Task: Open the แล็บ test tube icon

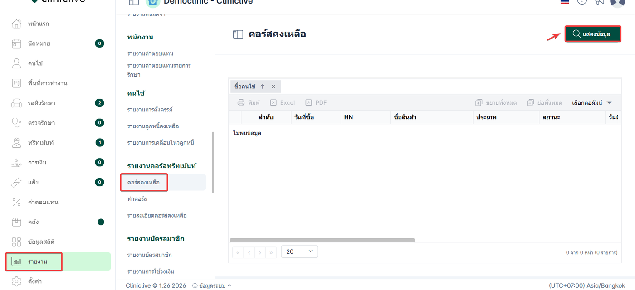Action: tap(16, 182)
